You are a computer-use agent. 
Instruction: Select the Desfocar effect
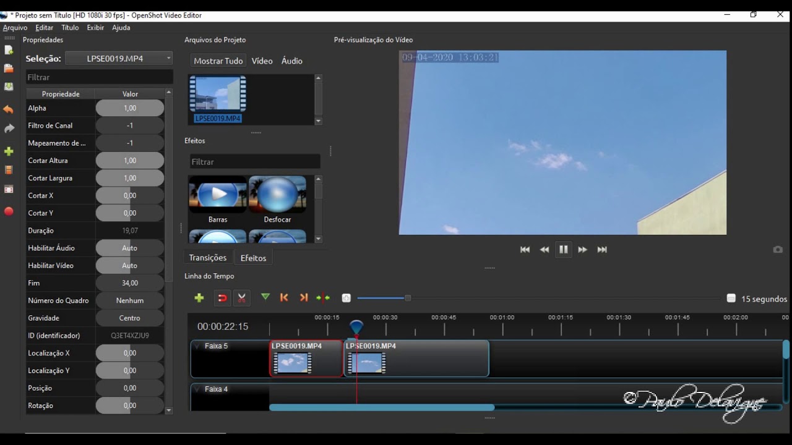point(277,200)
